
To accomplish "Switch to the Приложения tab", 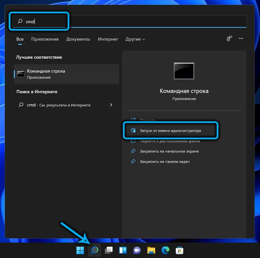I will [45, 39].
